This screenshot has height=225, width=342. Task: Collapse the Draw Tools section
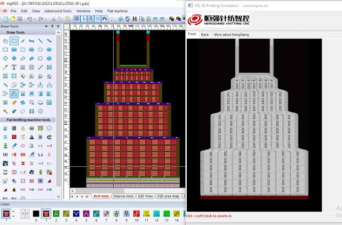pyautogui.click(x=4, y=33)
